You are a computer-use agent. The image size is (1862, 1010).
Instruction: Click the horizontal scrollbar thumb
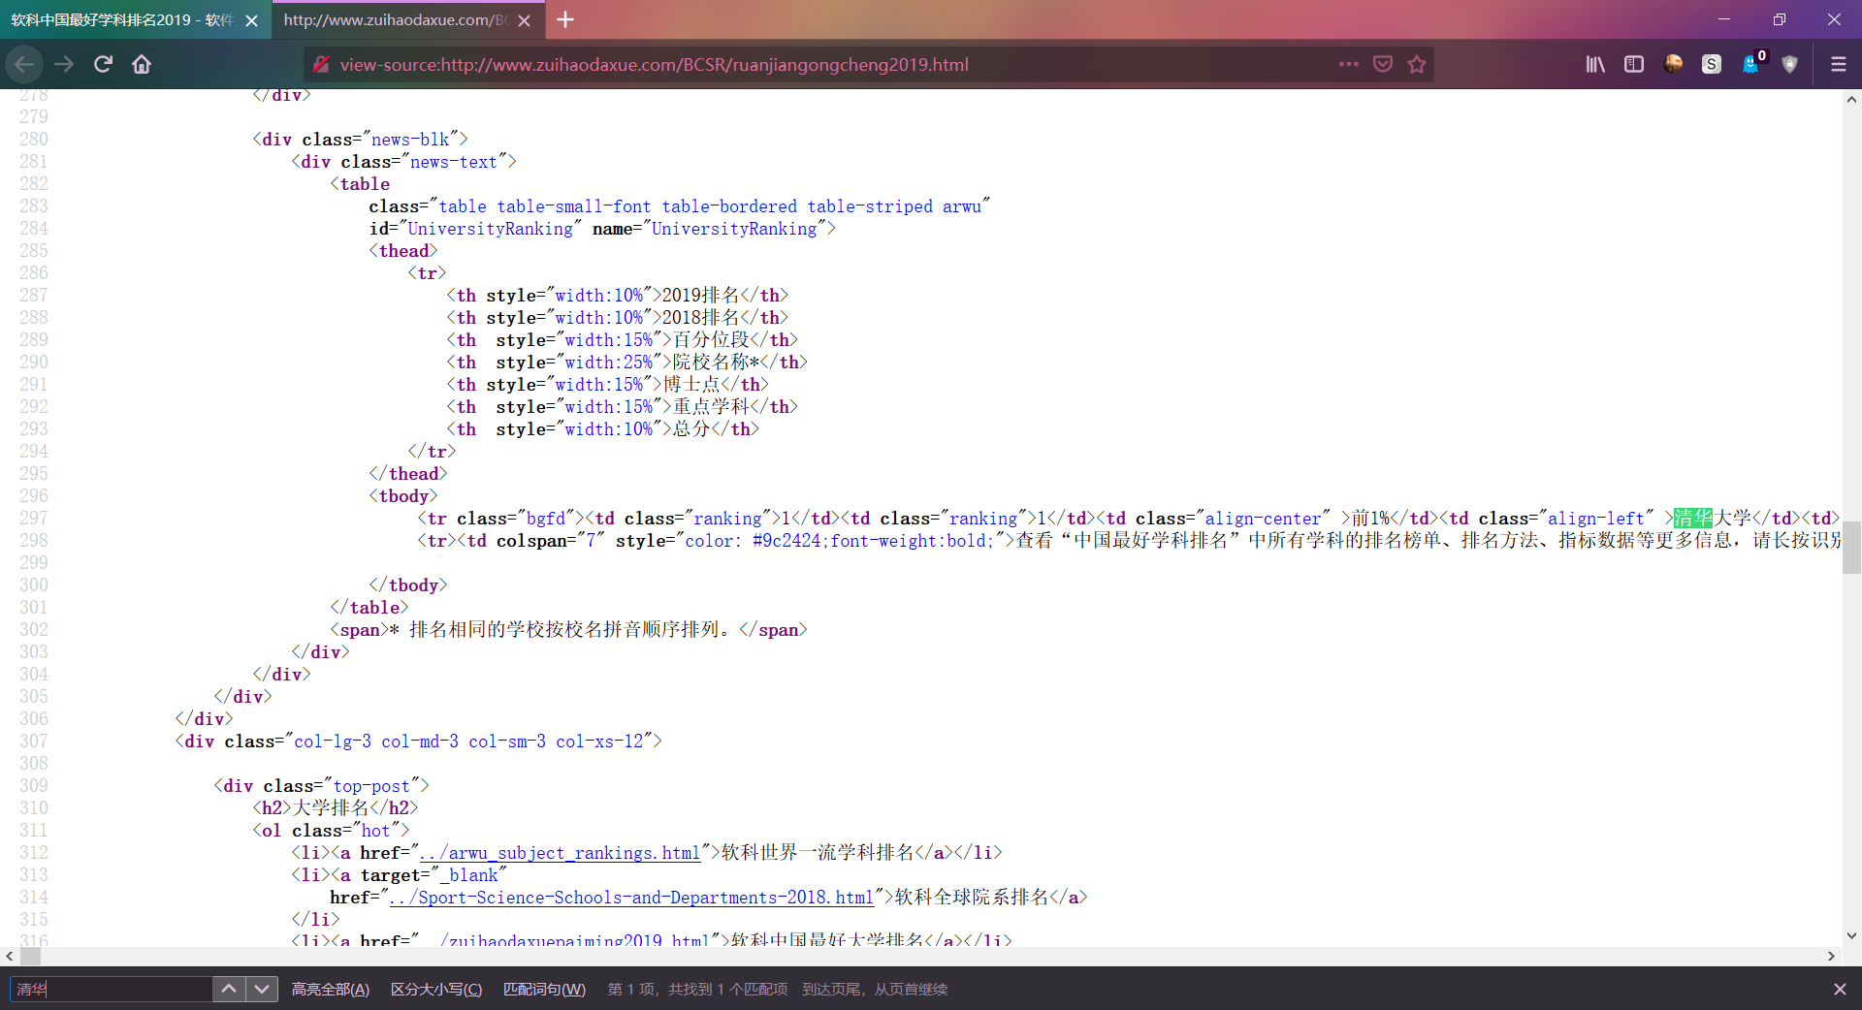[x=30, y=956]
